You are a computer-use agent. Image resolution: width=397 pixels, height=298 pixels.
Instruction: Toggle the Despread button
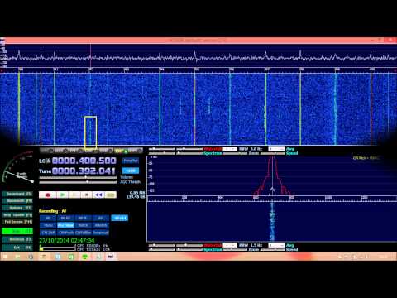tap(101, 233)
